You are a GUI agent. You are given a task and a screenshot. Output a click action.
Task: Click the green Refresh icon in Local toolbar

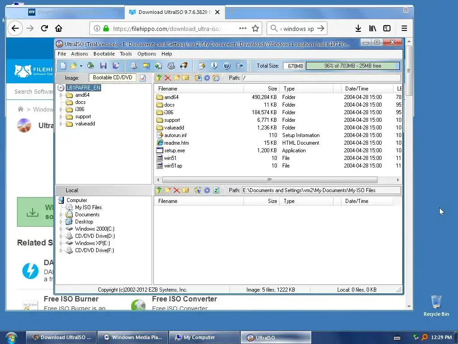216,190
